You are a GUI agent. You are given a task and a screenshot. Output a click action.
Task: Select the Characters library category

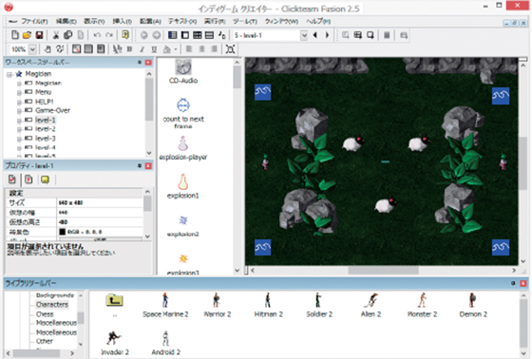(52, 304)
